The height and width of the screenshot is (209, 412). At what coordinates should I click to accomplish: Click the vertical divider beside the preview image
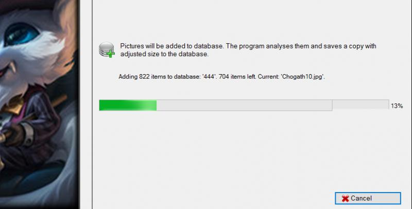(x=92, y=104)
